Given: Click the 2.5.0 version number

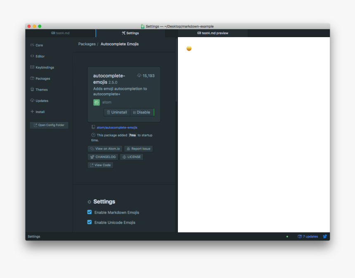Looking at the screenshot, I should [113, 82].
